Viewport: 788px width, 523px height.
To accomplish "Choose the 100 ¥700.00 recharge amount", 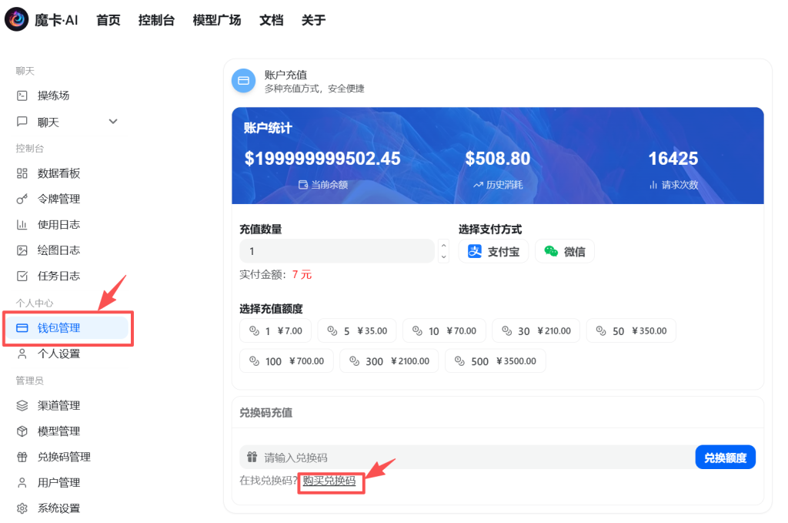I will point(287,360).
